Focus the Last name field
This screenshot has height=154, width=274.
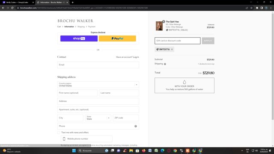click(x=119, y=93)
